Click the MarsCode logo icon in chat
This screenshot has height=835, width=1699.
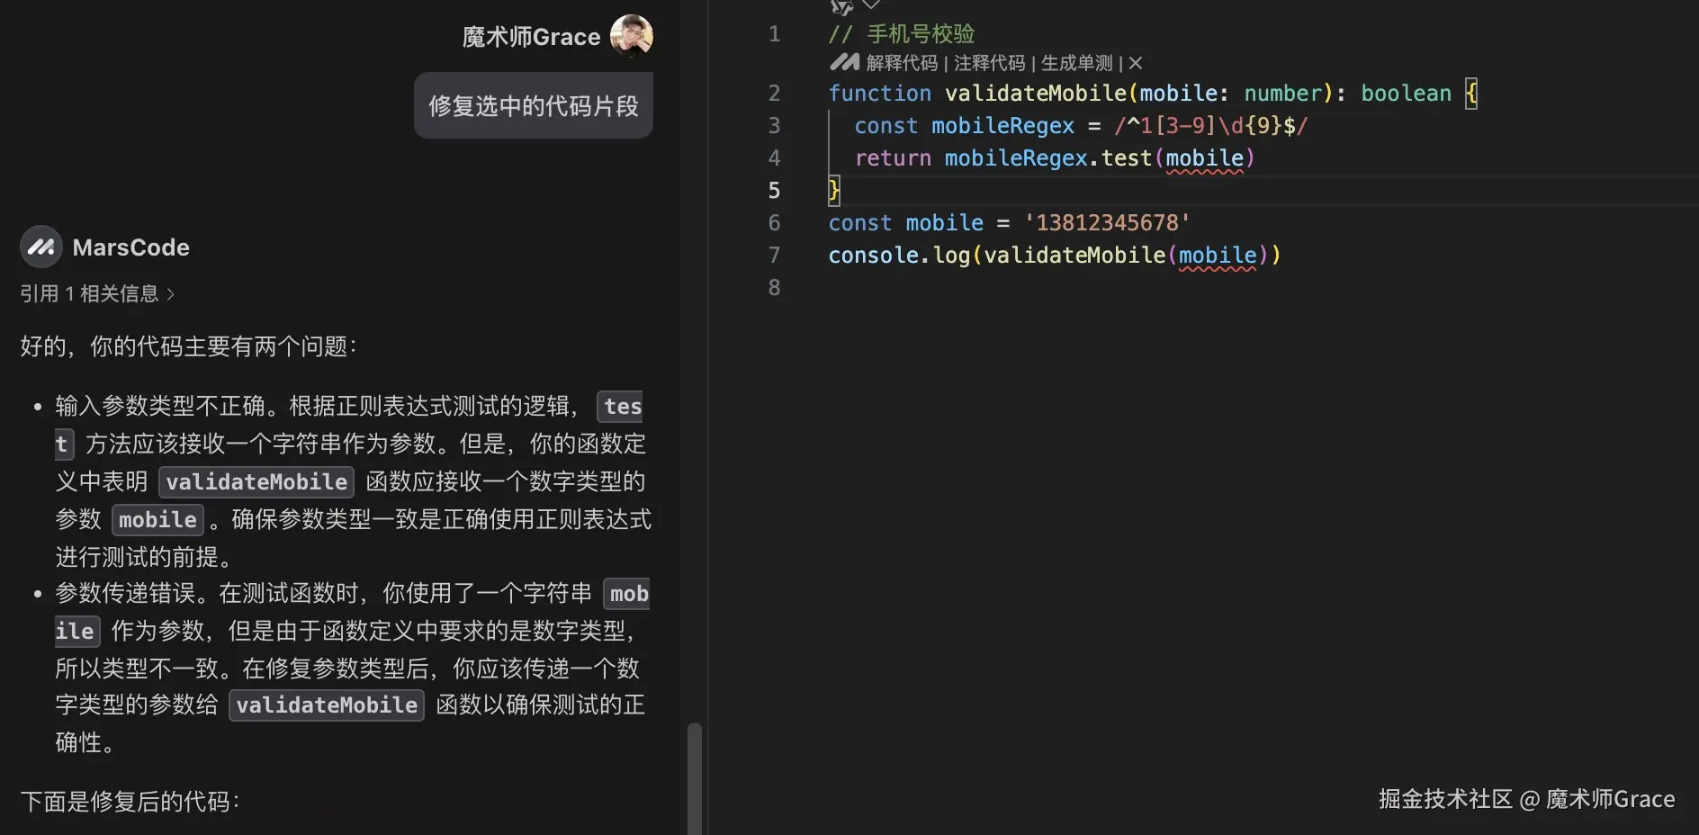coord(41,247)
